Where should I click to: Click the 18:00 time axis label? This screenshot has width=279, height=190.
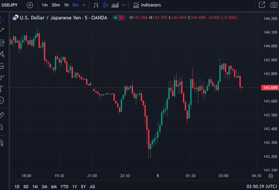[x=26, y=176]
